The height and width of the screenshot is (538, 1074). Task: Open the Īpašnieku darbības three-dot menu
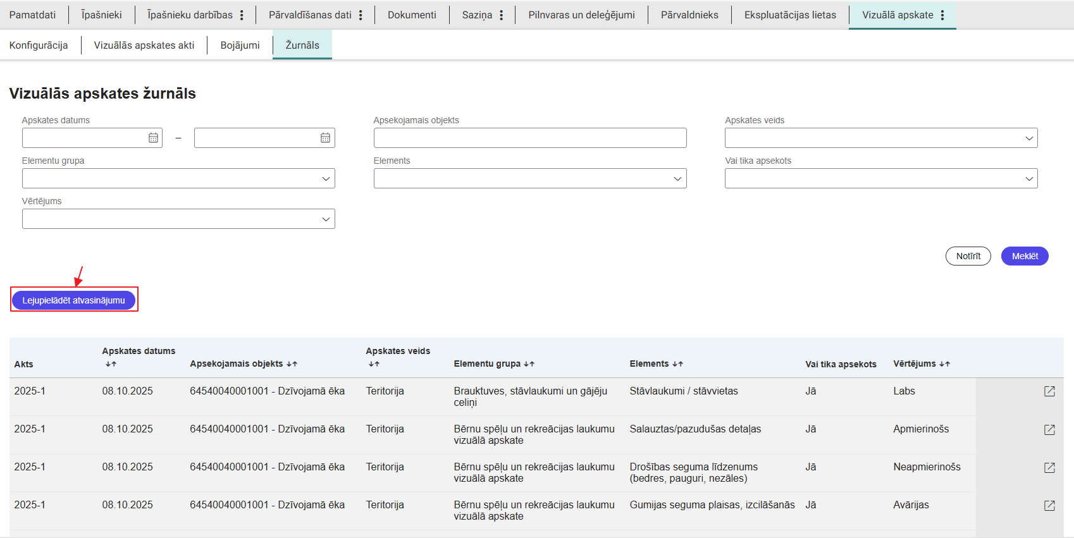pyautogui.click(x=242, y=15)
